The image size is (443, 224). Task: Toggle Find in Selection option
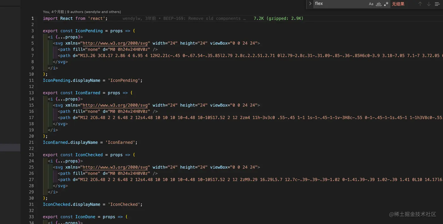click(x=437, y=4)
